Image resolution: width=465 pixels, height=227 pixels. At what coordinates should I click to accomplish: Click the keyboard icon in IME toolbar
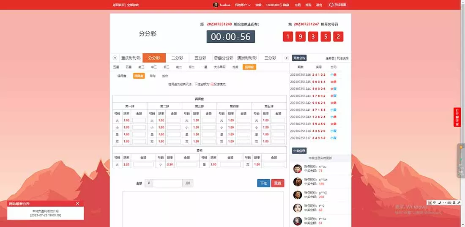(x=449, y=202)
